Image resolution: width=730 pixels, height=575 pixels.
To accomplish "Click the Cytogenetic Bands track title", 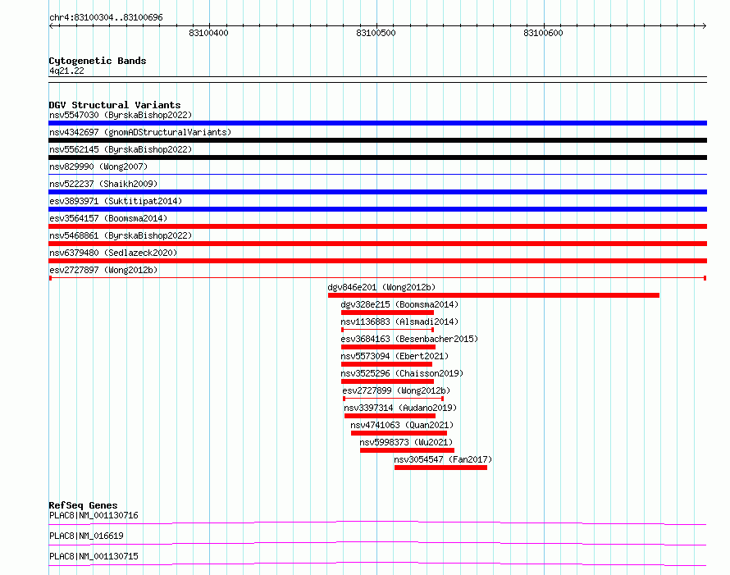I will tap(98, 61).
